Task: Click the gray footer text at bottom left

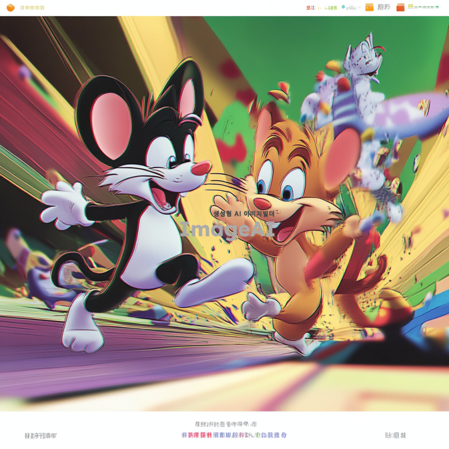Action: pos(40,436)
